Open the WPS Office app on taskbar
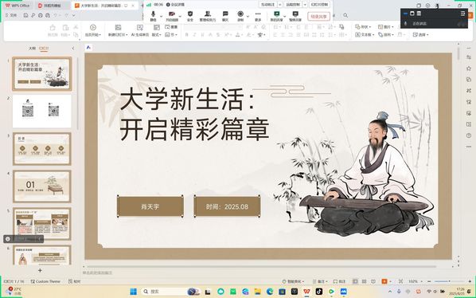The width and height of the screenshot is (476, 298). 306,292
